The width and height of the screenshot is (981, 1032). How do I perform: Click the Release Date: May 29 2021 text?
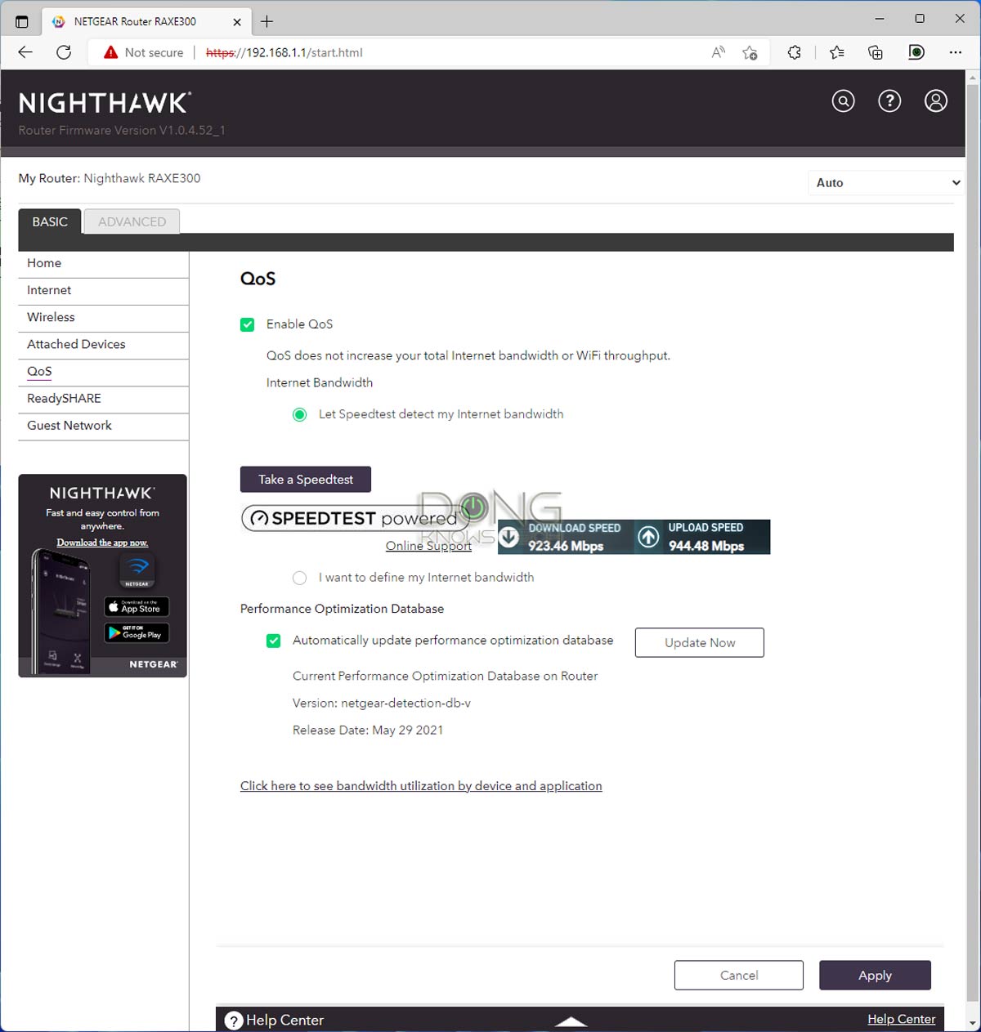click(368, 730)
